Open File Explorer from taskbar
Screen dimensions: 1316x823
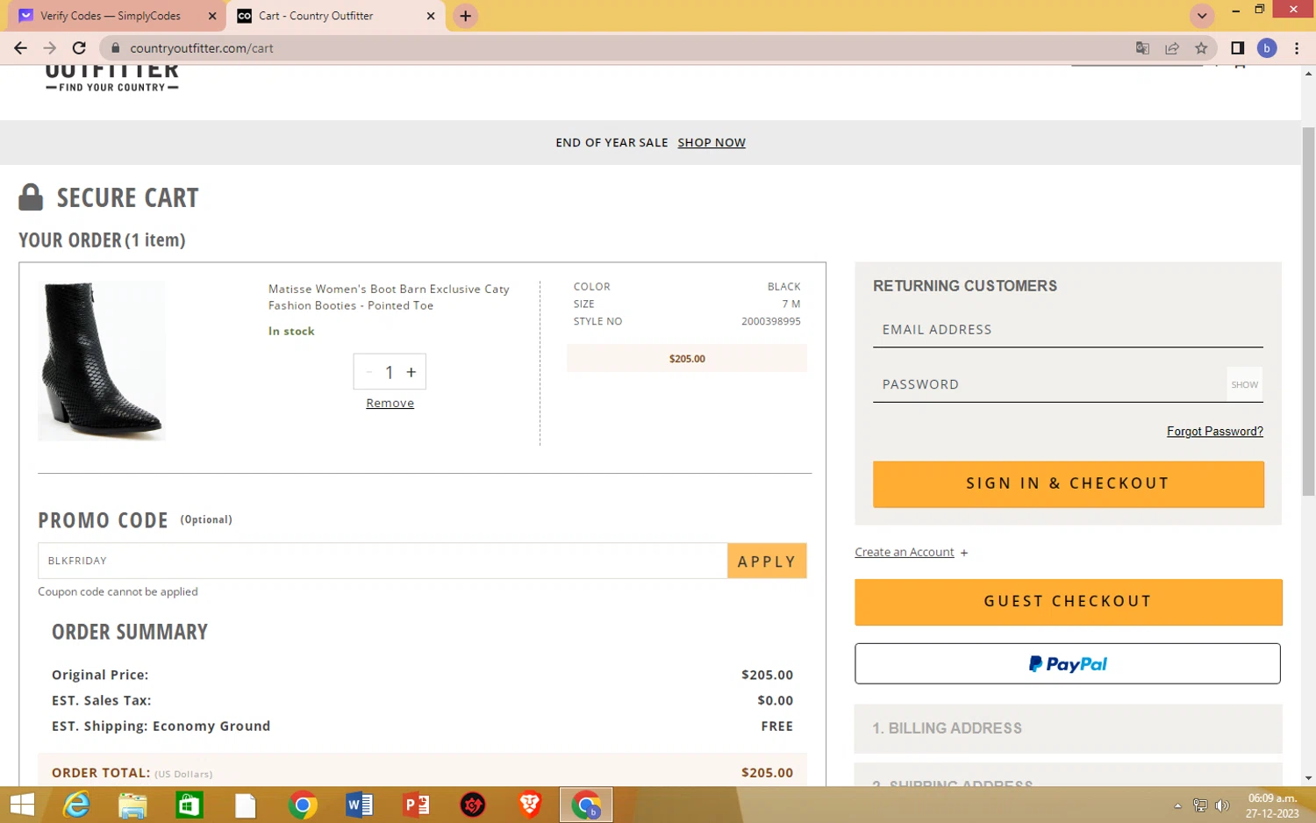pyautogui.click(x=132, y=805)
